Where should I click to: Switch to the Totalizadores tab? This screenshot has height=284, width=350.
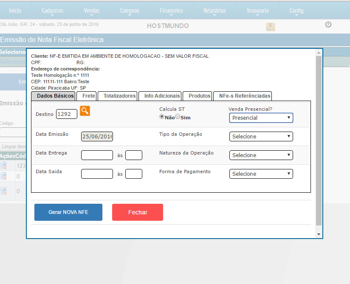click(x=119, y=96)
